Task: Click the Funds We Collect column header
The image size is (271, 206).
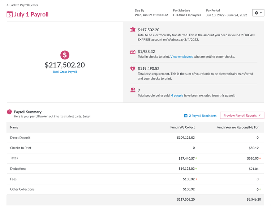Action: point(182,127)
